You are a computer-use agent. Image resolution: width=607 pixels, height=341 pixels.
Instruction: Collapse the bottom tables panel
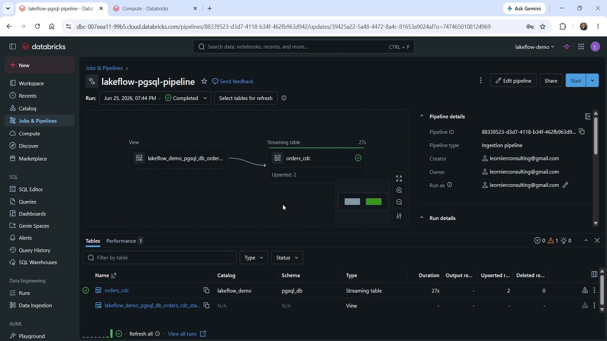[x=586, y=241]
